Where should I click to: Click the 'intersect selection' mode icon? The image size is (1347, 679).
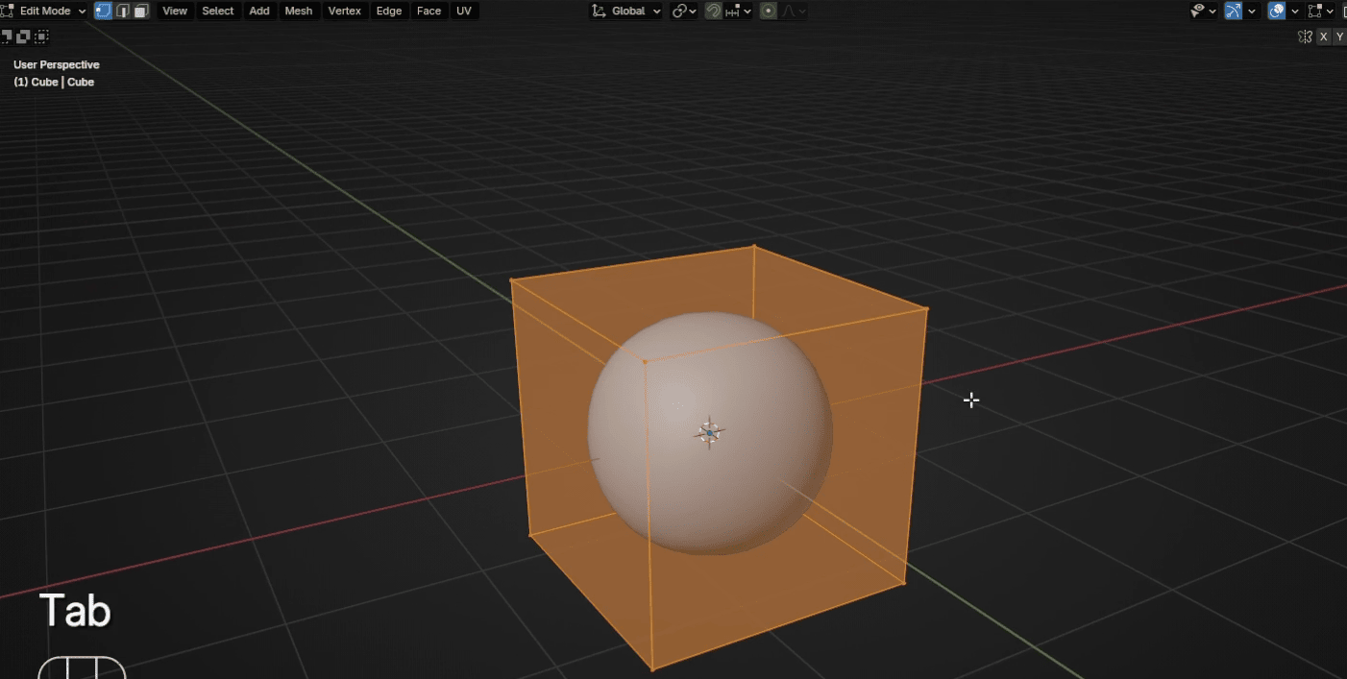pyautogui.click(x=41, y=36)
